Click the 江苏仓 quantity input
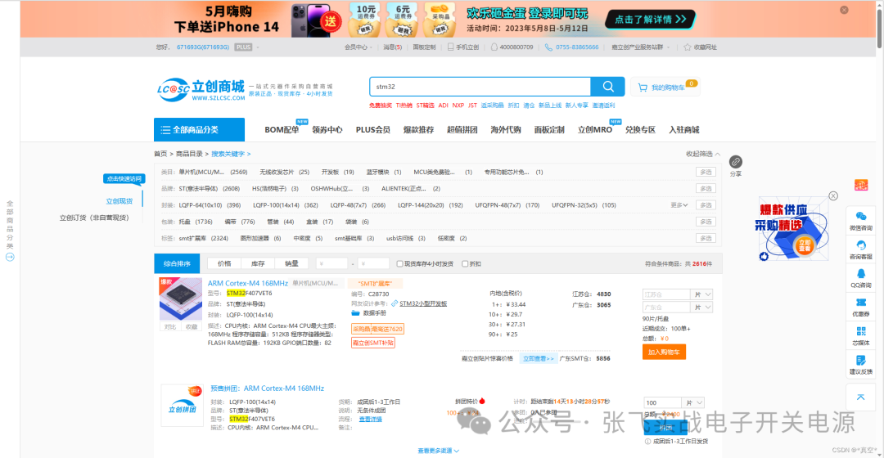The width and height of the screenshot is (884, 458). point(666,294)
